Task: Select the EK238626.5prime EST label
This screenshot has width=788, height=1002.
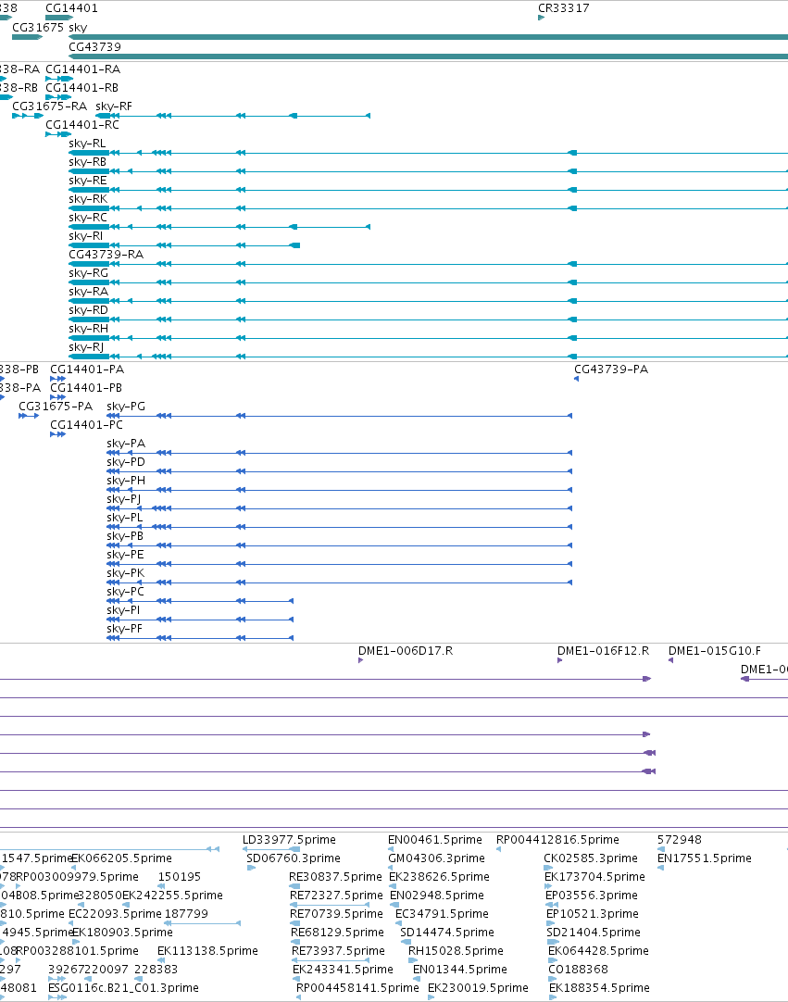Action: [x=439, y=877]
